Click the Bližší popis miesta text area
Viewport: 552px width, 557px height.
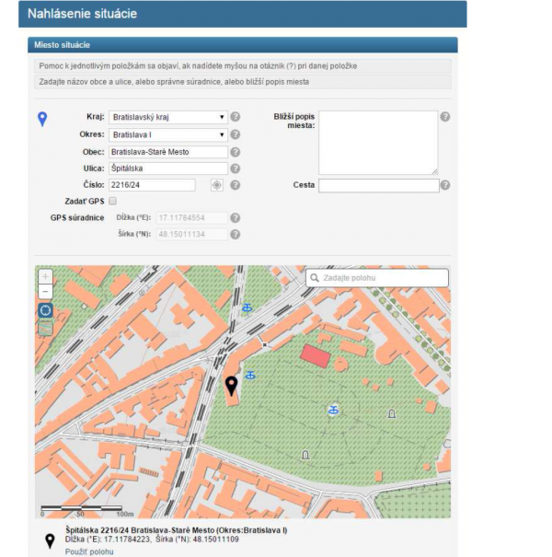click(378, 143)
